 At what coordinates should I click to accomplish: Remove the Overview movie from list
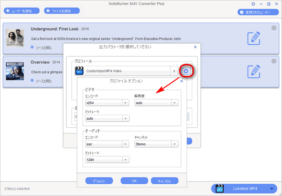point(274,61)
